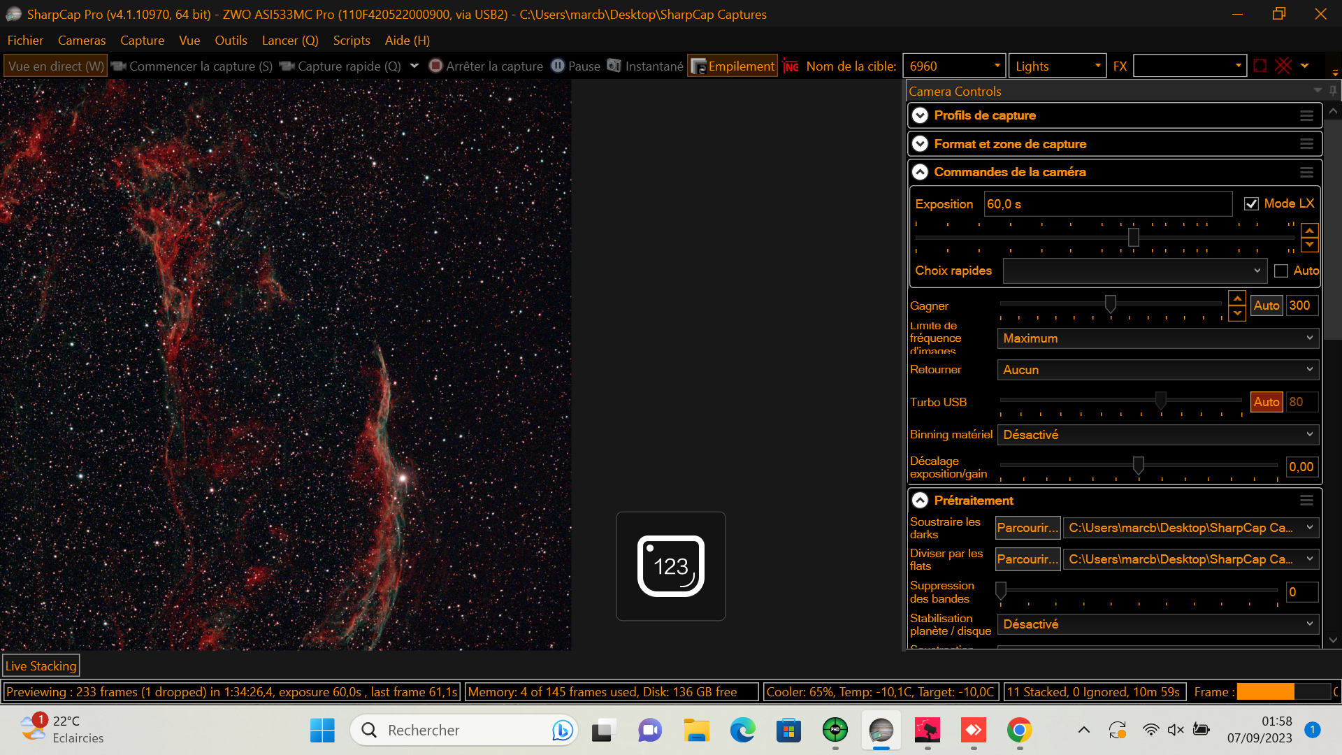The height and width of the screenshot is (755, 1342).
Task: Click the red NG annotation icon in toolbar
Action: [791, 66]
